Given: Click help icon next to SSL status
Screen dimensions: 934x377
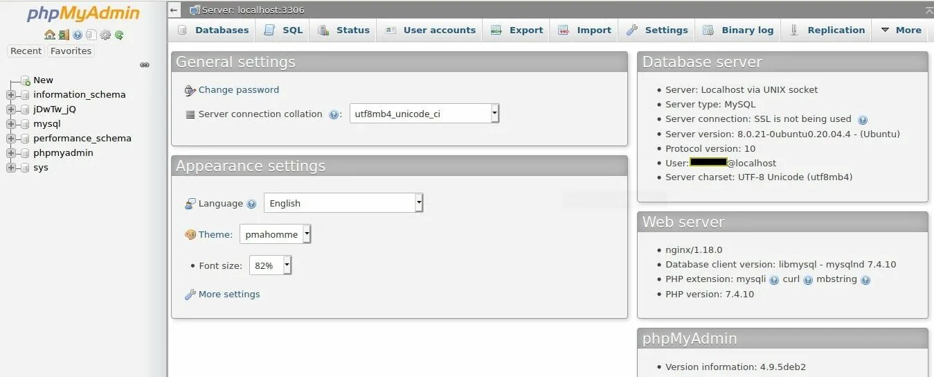Looking at the screenshot, I should click(863, 119).
